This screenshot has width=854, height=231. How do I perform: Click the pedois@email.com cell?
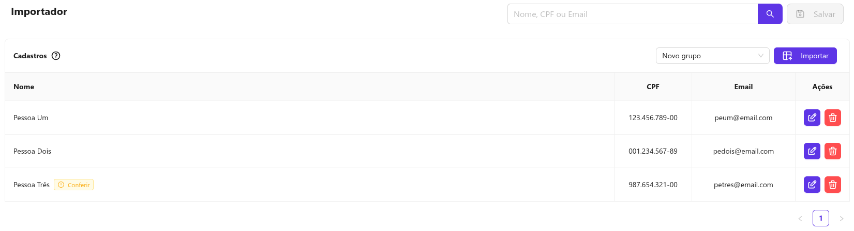pyautogui.click(x=743, y=151)
